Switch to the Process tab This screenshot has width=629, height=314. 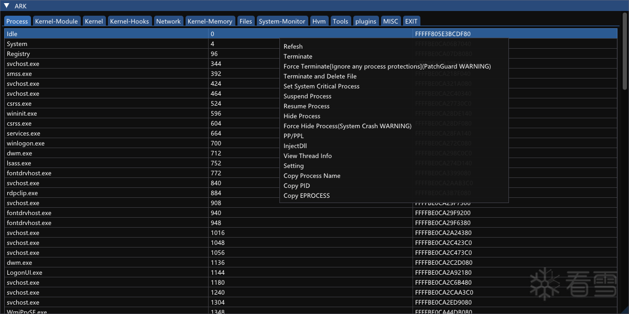[x=17, y=21]
